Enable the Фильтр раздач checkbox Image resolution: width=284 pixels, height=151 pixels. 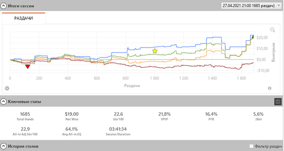[251, 146]
